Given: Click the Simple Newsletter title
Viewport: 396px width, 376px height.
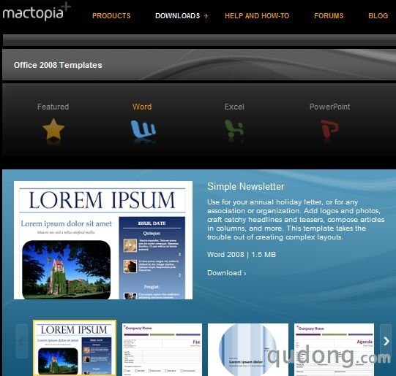Looking at the screenshot, I should pos(246,187).
